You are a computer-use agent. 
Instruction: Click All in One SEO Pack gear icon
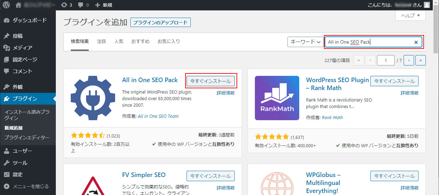tap(93, 98)
